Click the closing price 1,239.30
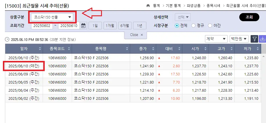The image size is (266, 123). point(147,74)
